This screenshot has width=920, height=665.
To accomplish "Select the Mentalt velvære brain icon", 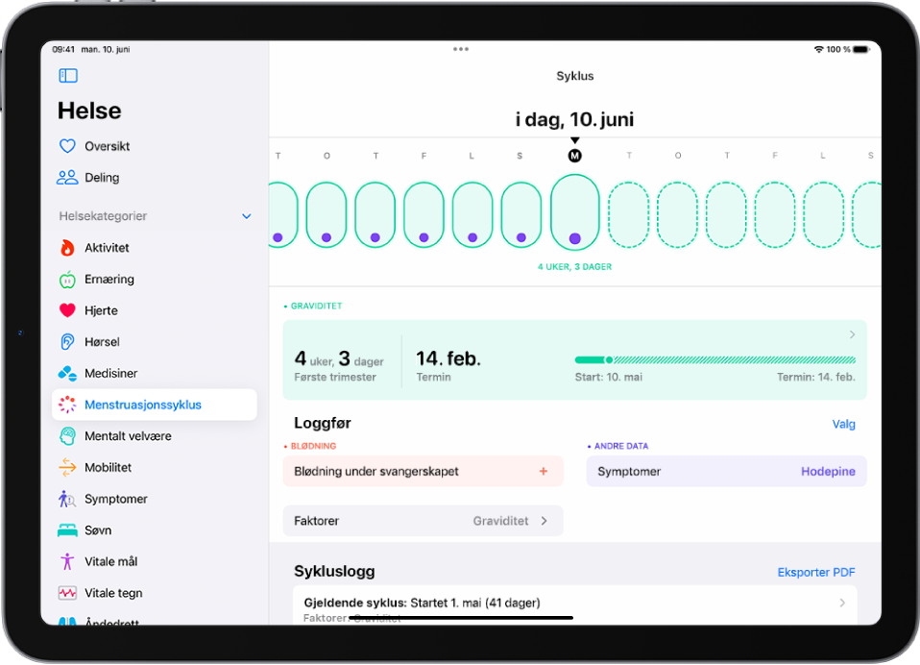I will (x=67, y=436).
